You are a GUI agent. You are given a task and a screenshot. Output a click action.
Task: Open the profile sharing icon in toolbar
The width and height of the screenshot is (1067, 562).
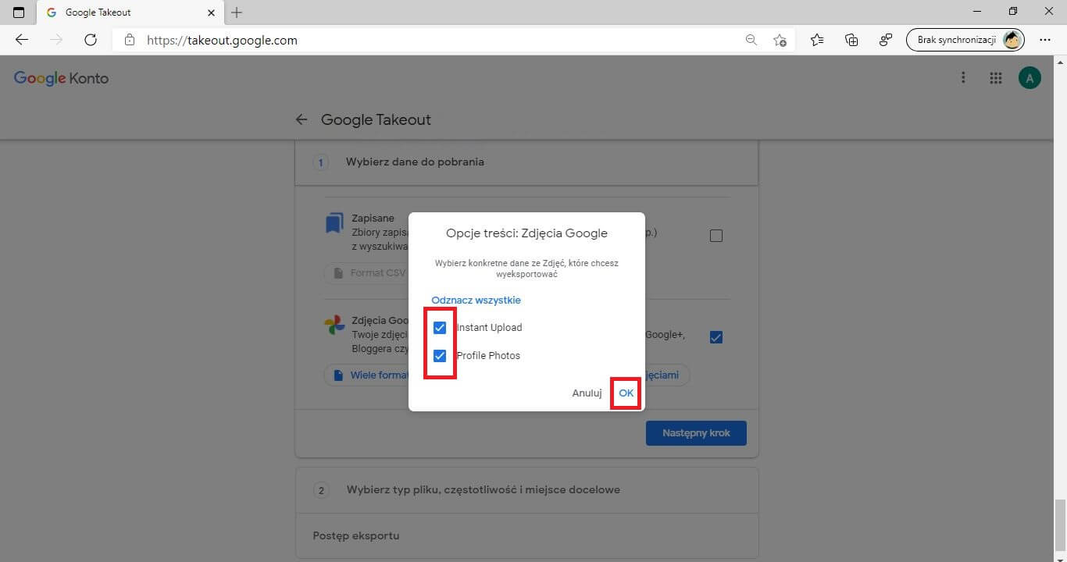point(886,40)
